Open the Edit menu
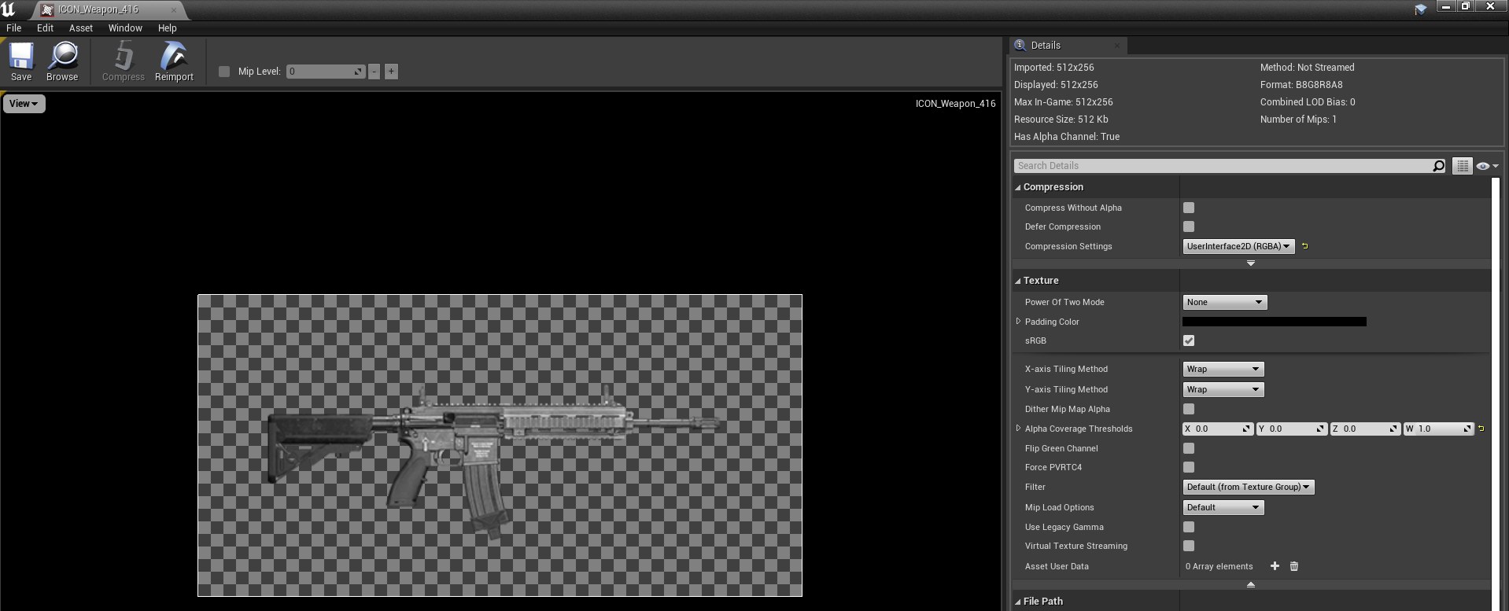This screenshot has width=1509, height=611. [x=45, y=28]
